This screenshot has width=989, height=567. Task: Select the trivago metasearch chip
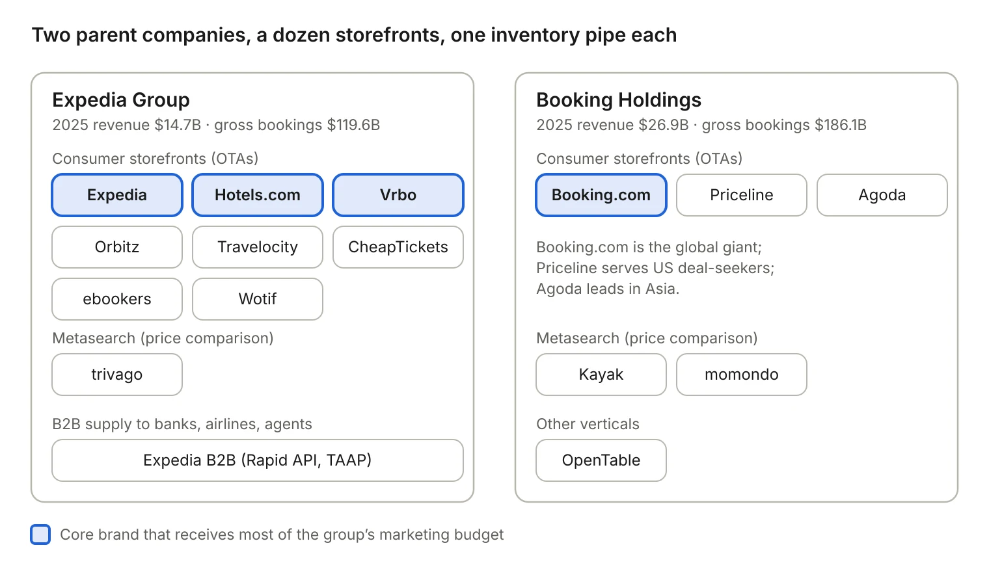coord(117,375)
